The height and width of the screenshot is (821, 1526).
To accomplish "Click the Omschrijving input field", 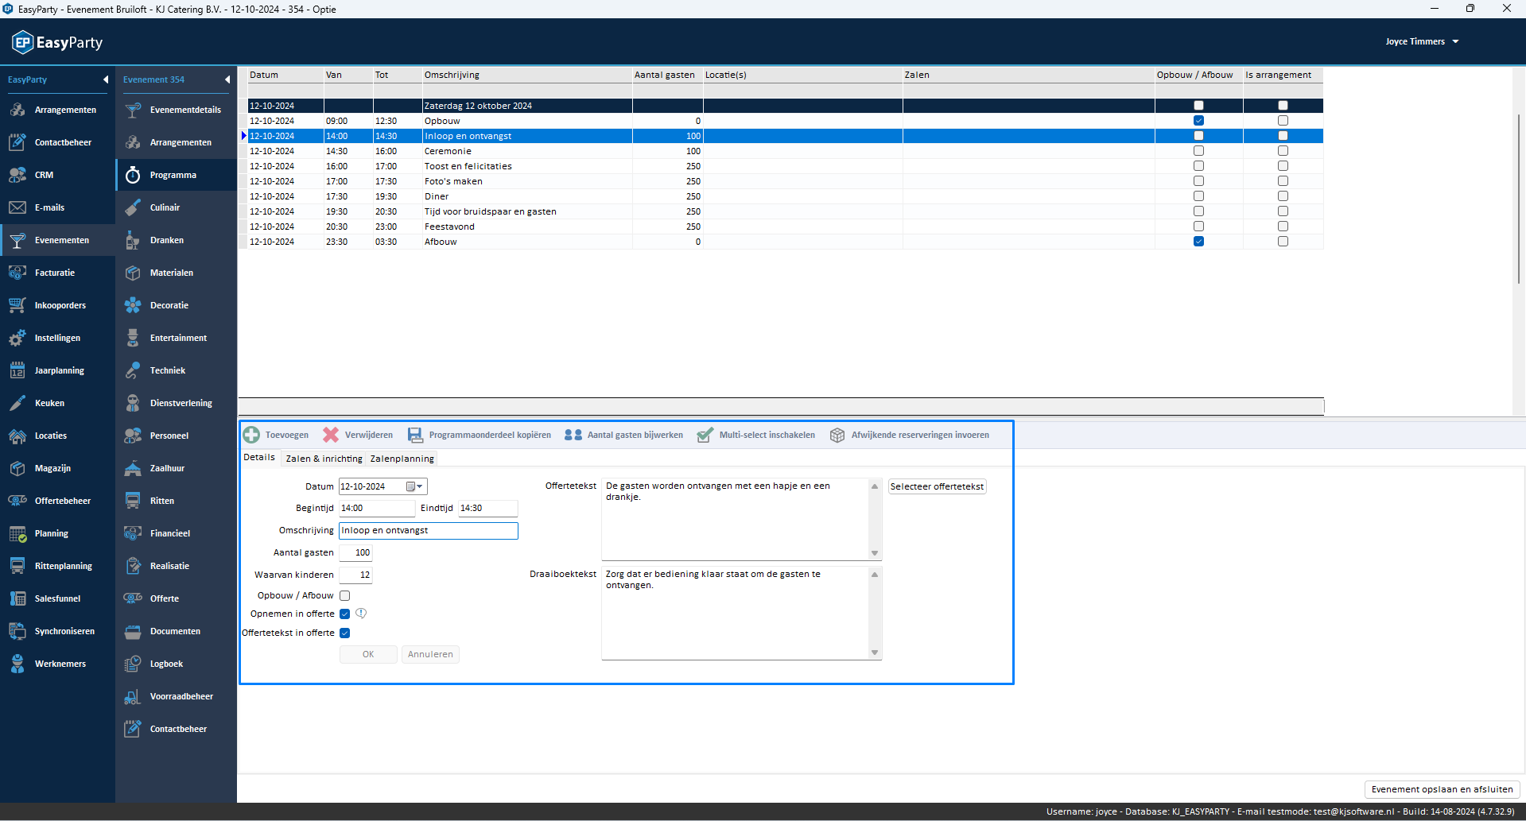I will [429, 531].
